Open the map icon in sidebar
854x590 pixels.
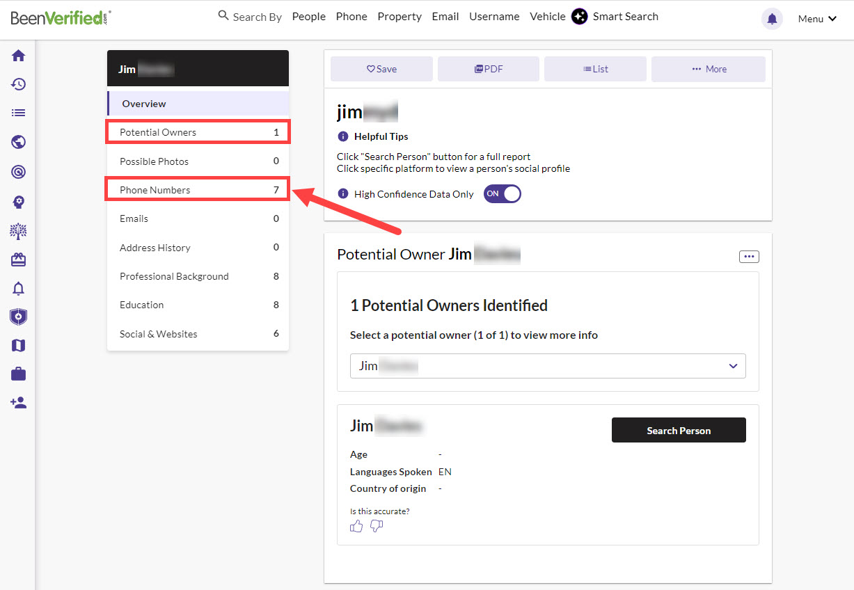[19, 345]
